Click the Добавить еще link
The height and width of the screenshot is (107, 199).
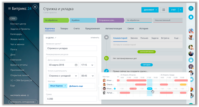[76, 86]
